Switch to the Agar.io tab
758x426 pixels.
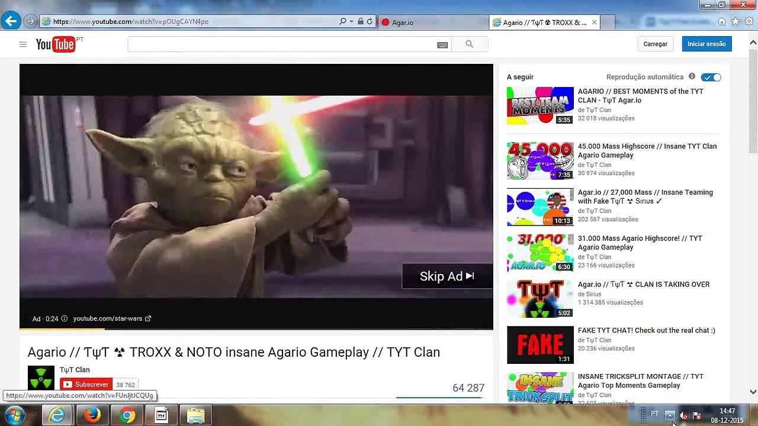[433, 22]
